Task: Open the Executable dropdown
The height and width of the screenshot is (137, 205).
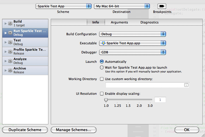Action: pyautogui.click(x=133, y=43)
